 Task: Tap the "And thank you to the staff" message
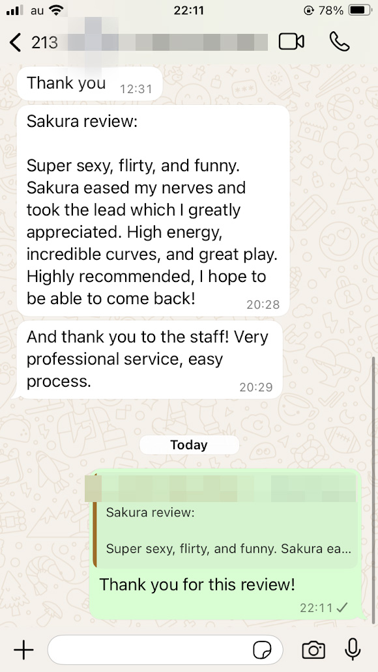(150, 359)
